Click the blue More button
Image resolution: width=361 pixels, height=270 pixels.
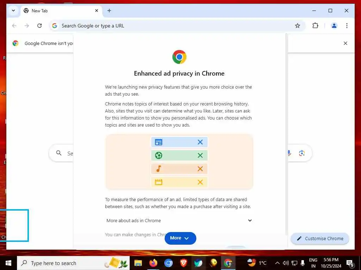[x=180, y=238]
